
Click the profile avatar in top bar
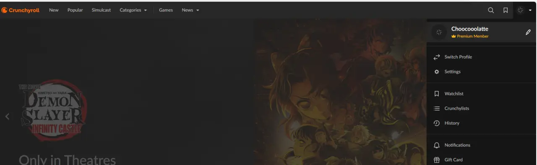pyautogui.click(x=521, y=10)
